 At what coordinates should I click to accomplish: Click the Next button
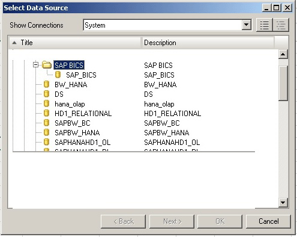(x=172, y=221)
